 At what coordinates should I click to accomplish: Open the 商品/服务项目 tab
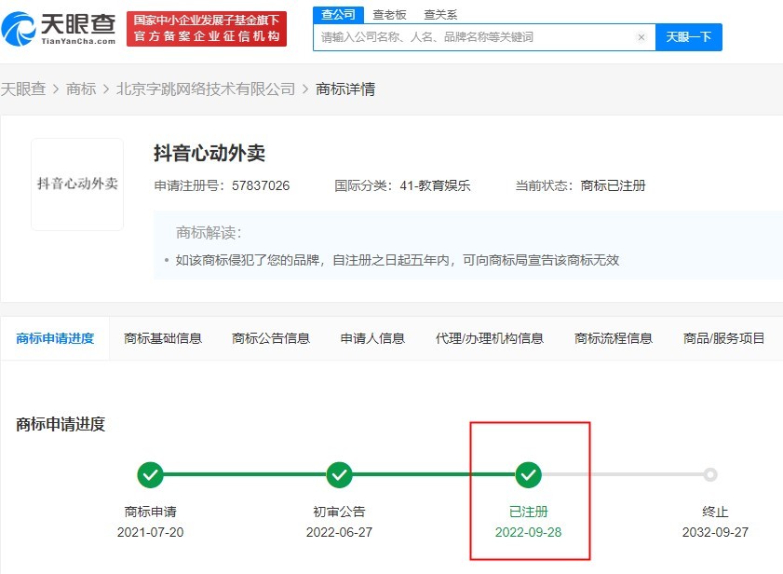coord(723,338)
